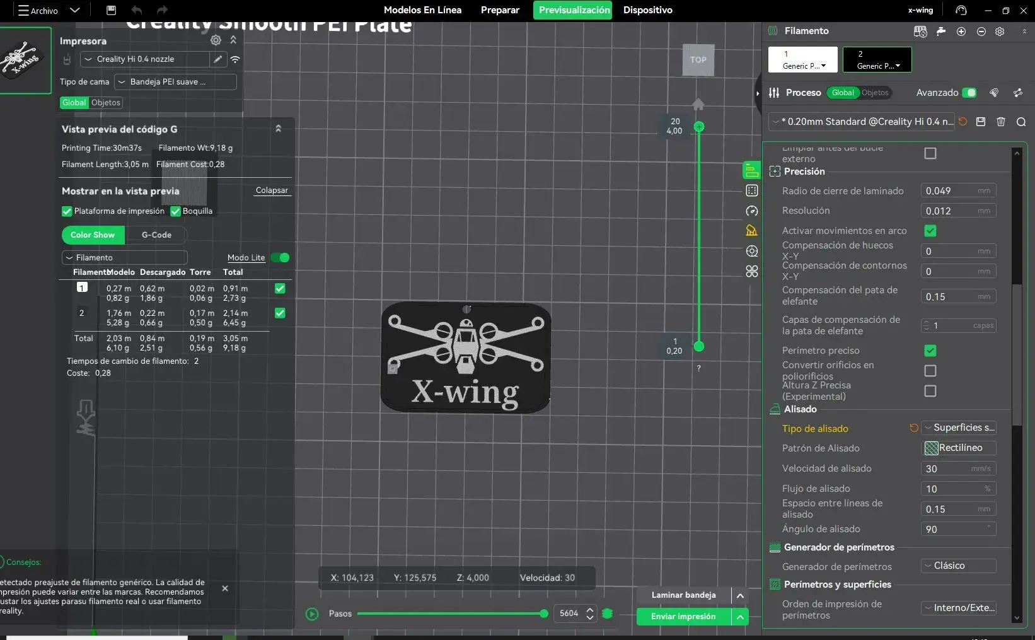
Task: Click the top handle of the layer slider
Action: [x=699, y=127]
